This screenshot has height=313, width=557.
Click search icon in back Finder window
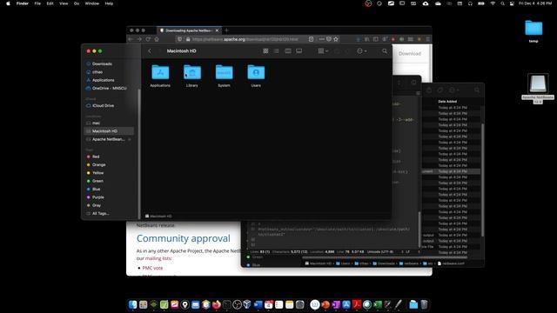pyautogui.click(x=477, y=90)
